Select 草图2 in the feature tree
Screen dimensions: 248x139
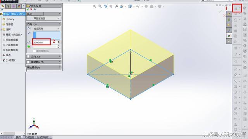coord(9,60)
